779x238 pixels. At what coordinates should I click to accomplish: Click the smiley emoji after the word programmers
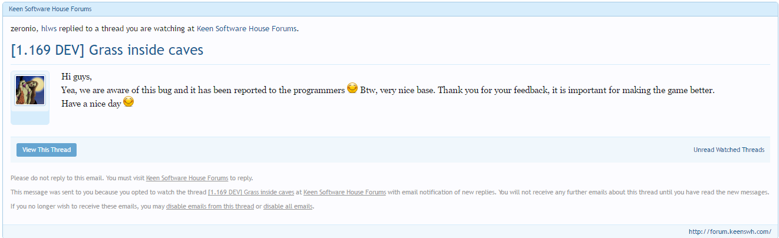[x=352, y=89]
